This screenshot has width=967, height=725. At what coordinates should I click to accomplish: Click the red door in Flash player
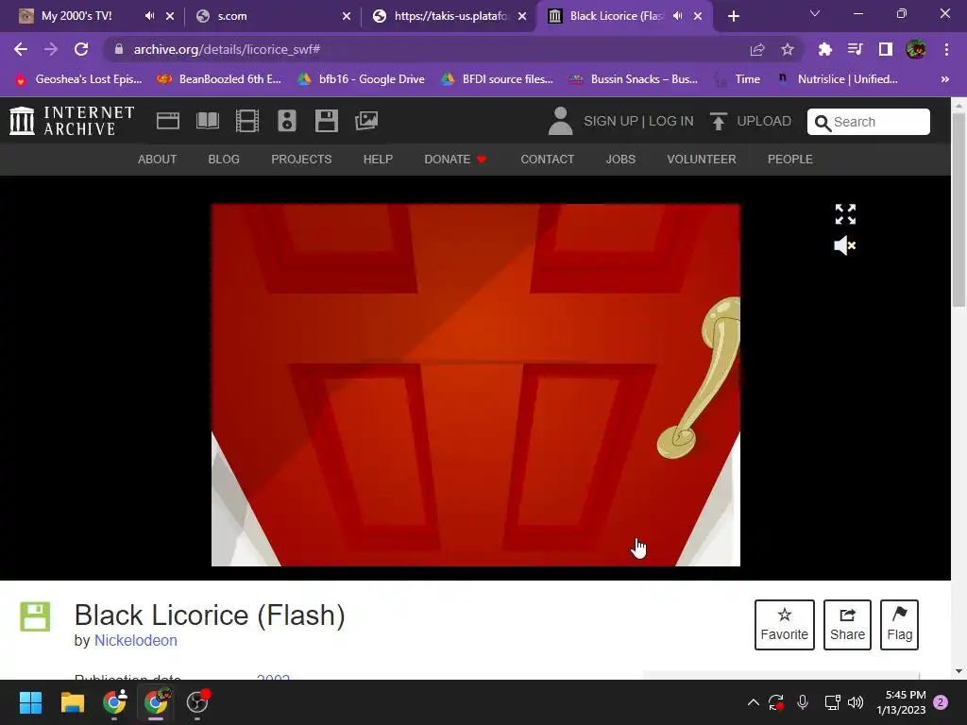click(476, 385)
